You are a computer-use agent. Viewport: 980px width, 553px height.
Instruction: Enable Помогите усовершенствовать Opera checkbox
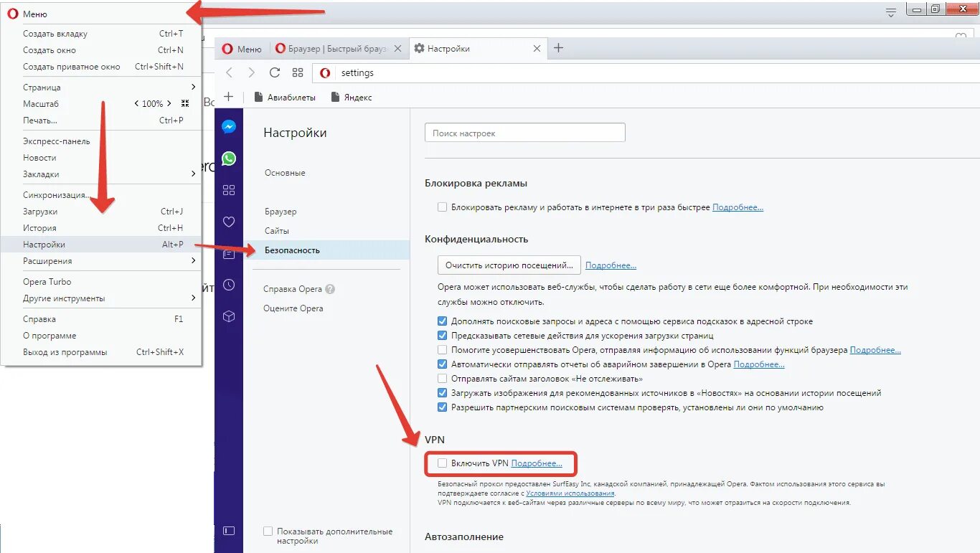click(x=442, y=350)
